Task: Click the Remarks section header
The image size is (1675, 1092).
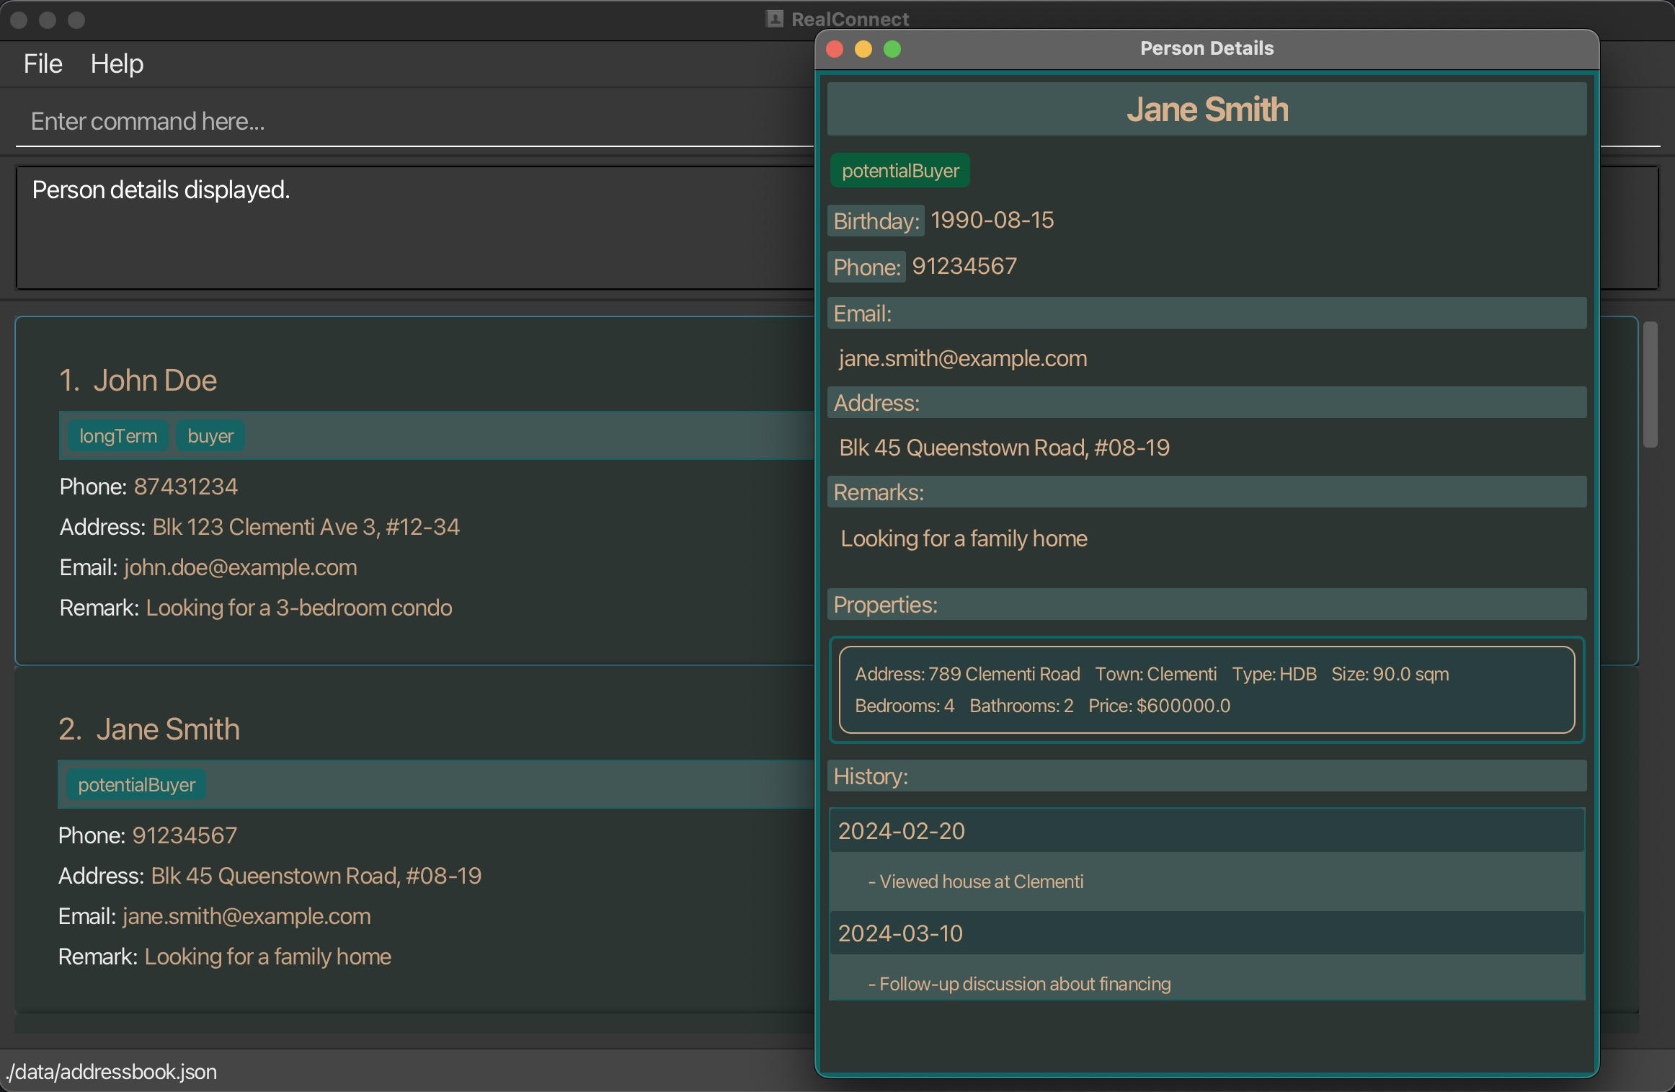Action: click(1207, 492)
